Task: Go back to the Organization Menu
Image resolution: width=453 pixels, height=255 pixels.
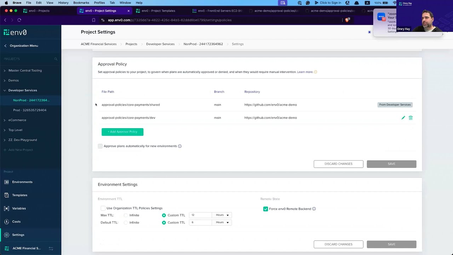Action: click(21, 46)
